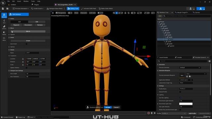212x119 pixels.
Task: Activate the scale gizmo tool
Action: [122, 13]
